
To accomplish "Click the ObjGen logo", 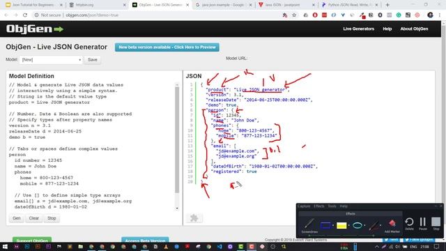I will [35, 29].
